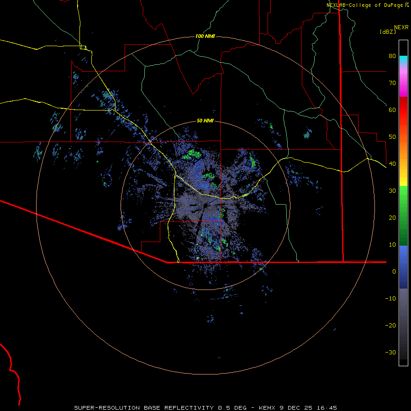
Task: Click the NEXLAB-College of DuPage watermark text
Action: coord(368,5)
